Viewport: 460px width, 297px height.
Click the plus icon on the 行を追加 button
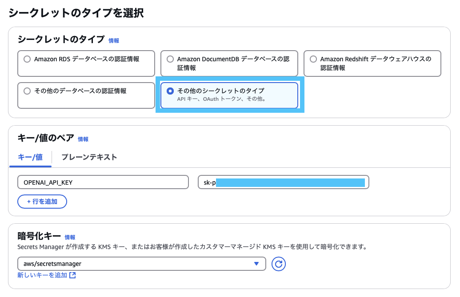[29, 201]
